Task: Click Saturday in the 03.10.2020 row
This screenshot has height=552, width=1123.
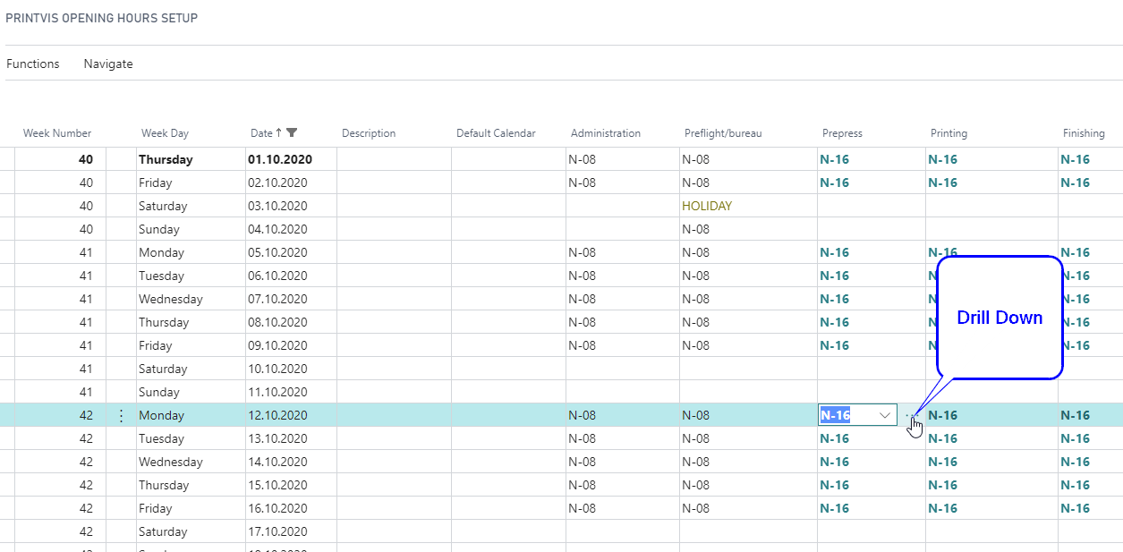Action: [x=163, y=206]
